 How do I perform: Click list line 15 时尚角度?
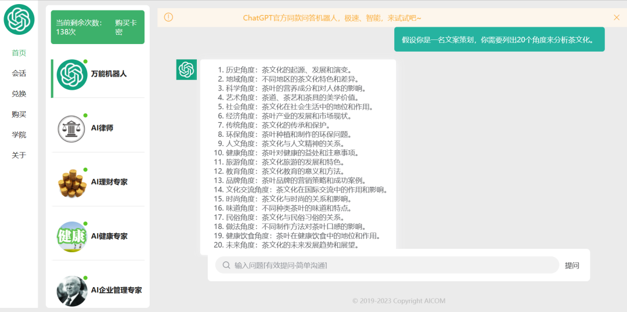(283, 198)
